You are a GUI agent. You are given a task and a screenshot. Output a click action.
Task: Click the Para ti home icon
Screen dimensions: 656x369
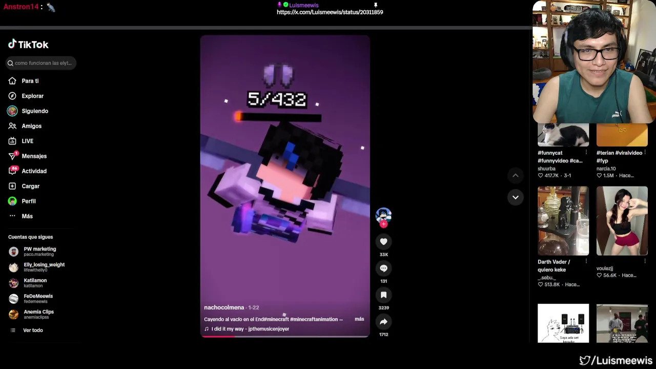(12, 81)
